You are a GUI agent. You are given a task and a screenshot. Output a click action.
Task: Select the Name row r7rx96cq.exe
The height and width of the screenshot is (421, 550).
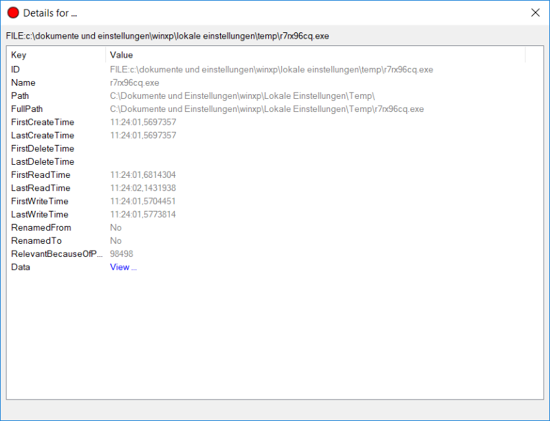(134, 82)
